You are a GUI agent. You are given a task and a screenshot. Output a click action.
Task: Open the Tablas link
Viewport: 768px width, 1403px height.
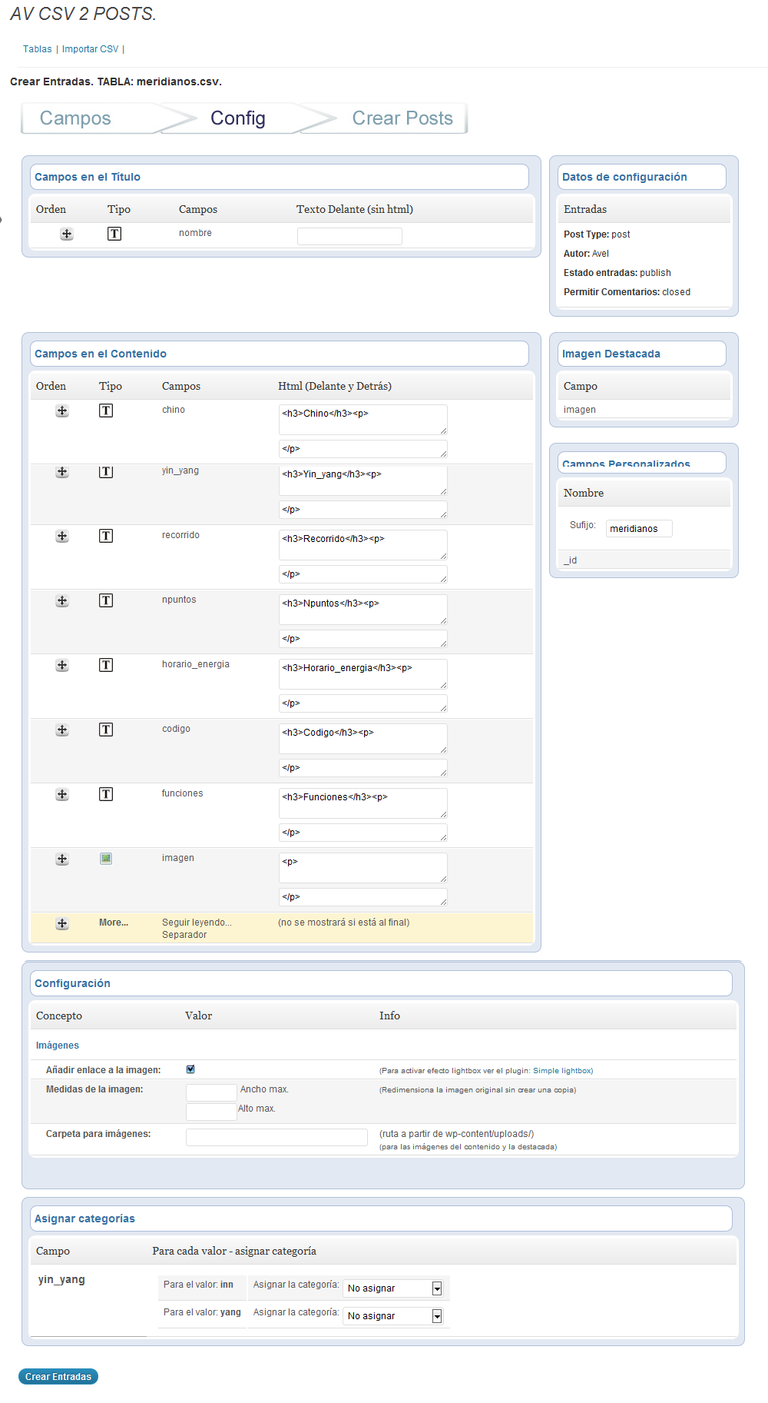point(38,49)
